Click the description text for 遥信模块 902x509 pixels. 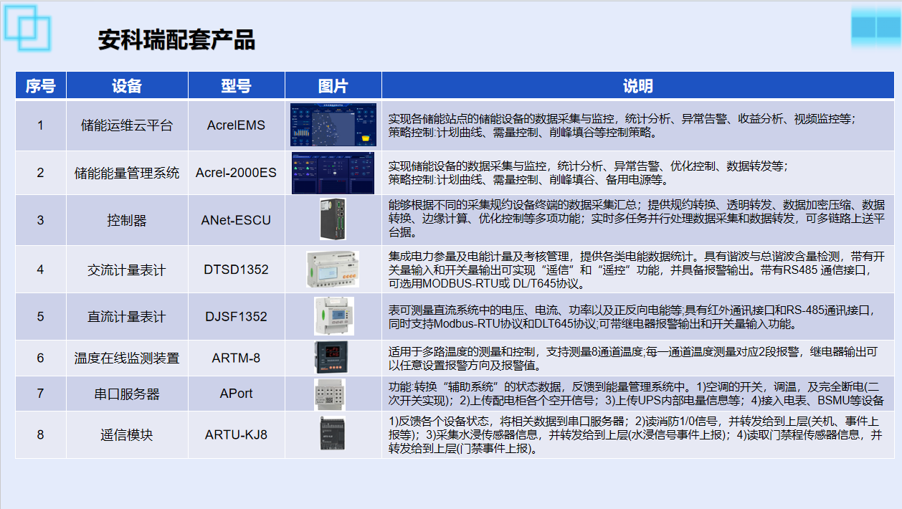click(635, 434)
